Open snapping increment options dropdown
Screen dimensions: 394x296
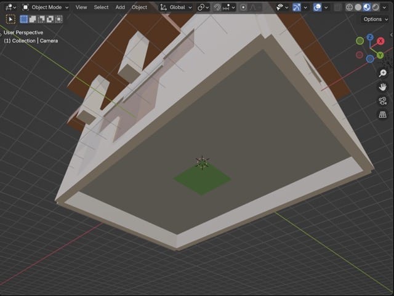(229, 7)
